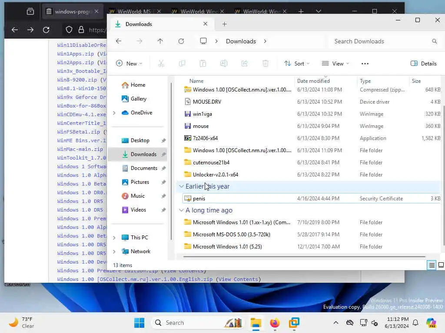Sort by the Date modified column header
The width and height of the screenshot is (445, 333).
(x=313, y=81)
